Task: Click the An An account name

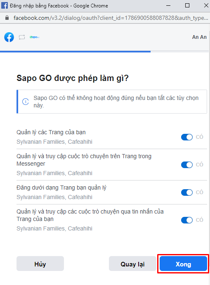Action: tap(199, 37)
